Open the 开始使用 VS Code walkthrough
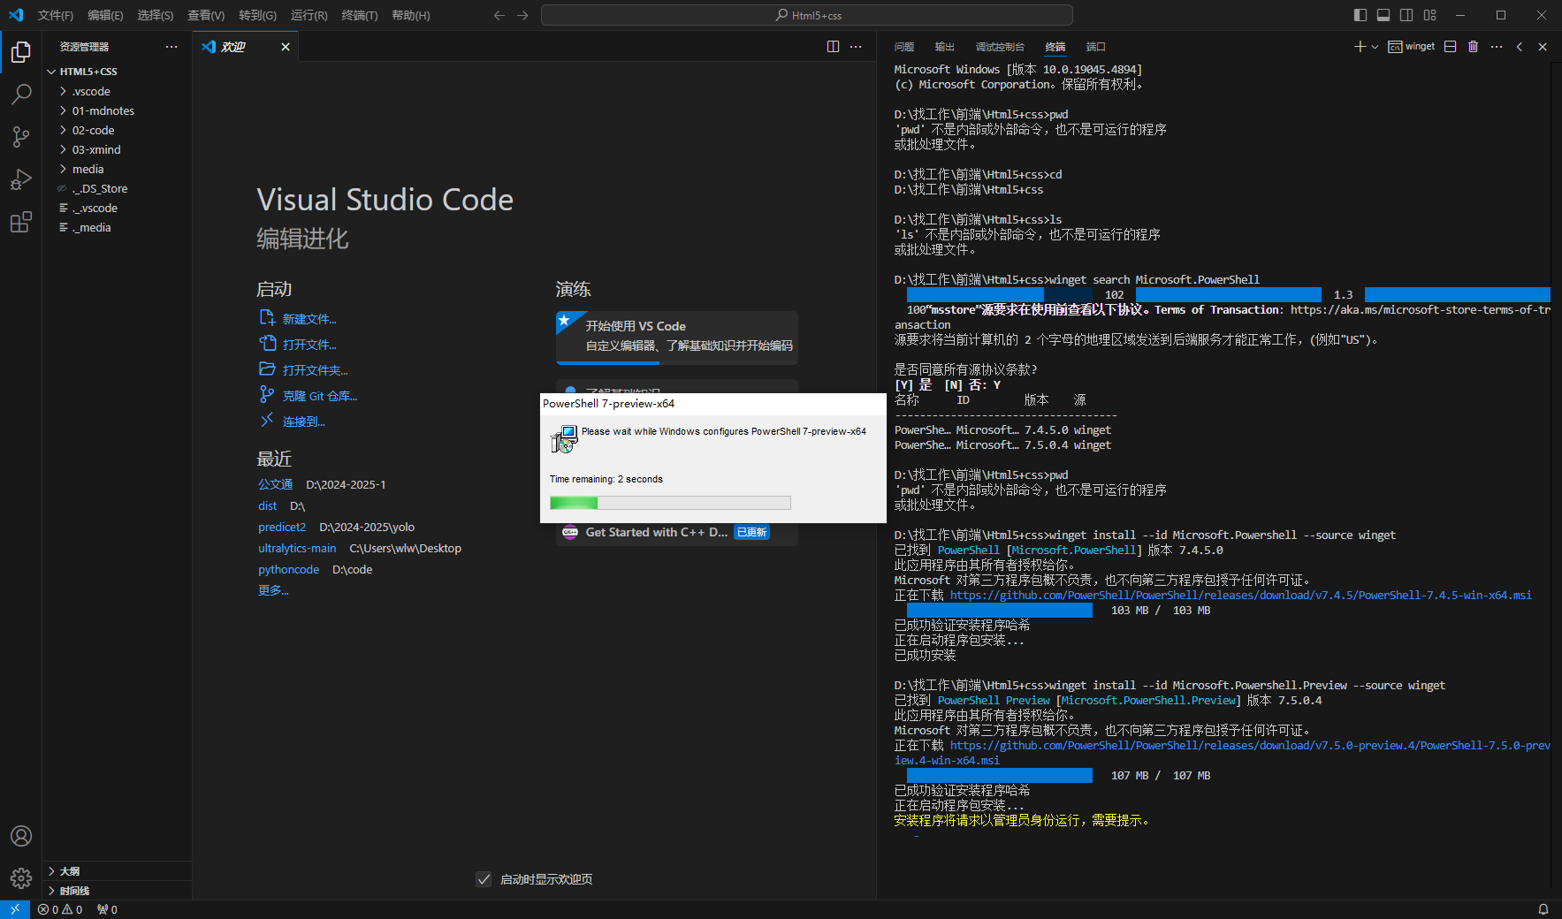Screen dimensions: 1562x919 [x=677, y=337]
